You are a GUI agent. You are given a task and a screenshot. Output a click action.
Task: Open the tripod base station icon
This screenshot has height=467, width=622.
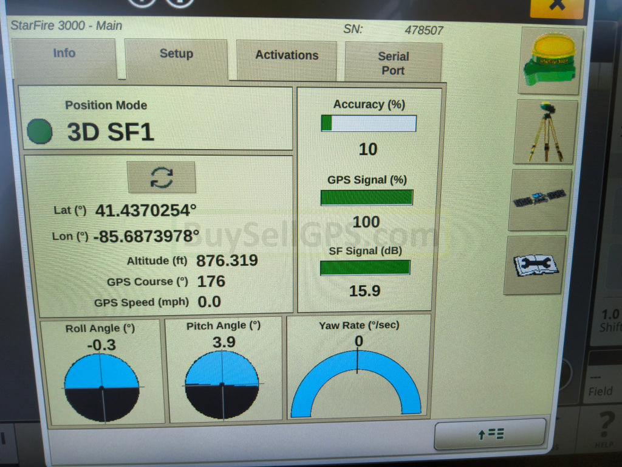[x=545, y=132]
